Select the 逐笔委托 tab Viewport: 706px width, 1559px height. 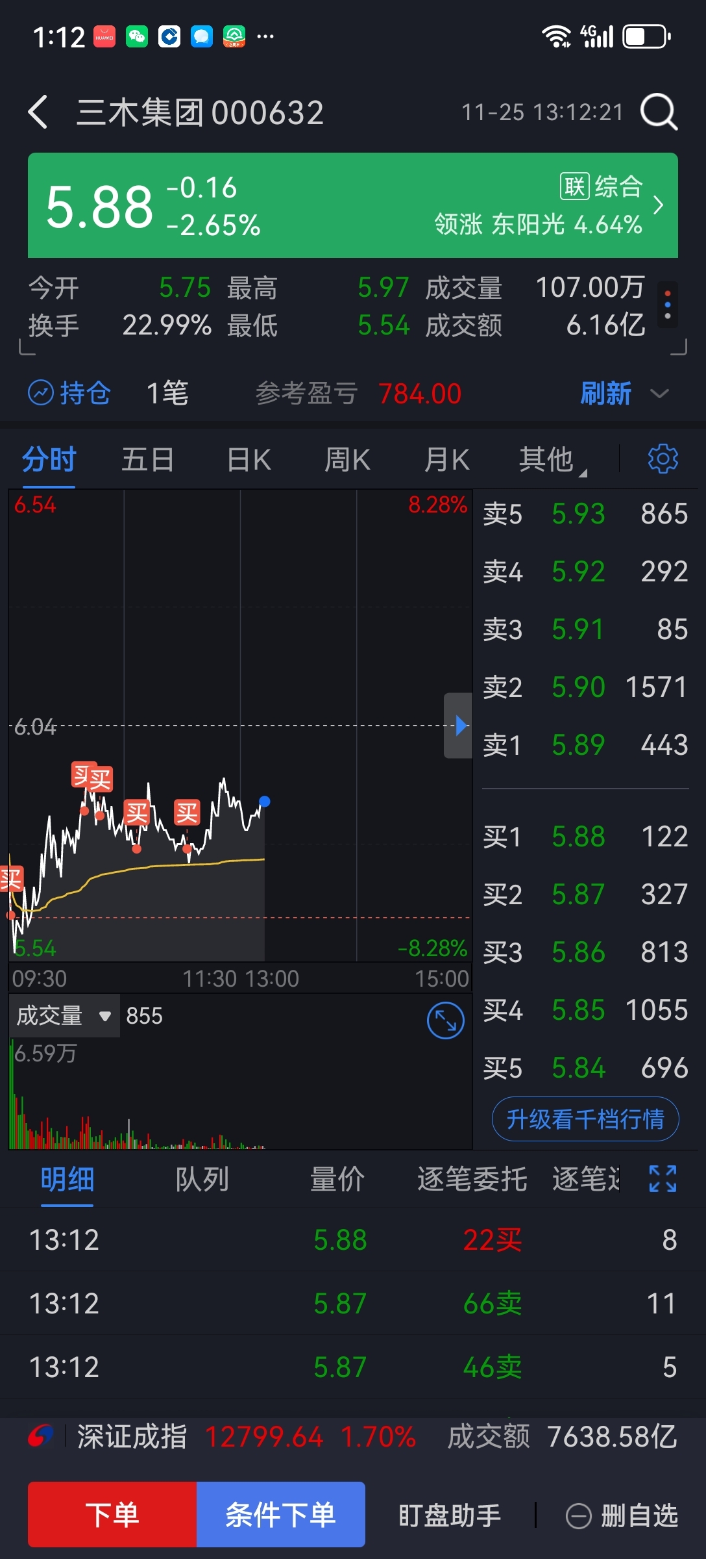[x=472, y=1179]
